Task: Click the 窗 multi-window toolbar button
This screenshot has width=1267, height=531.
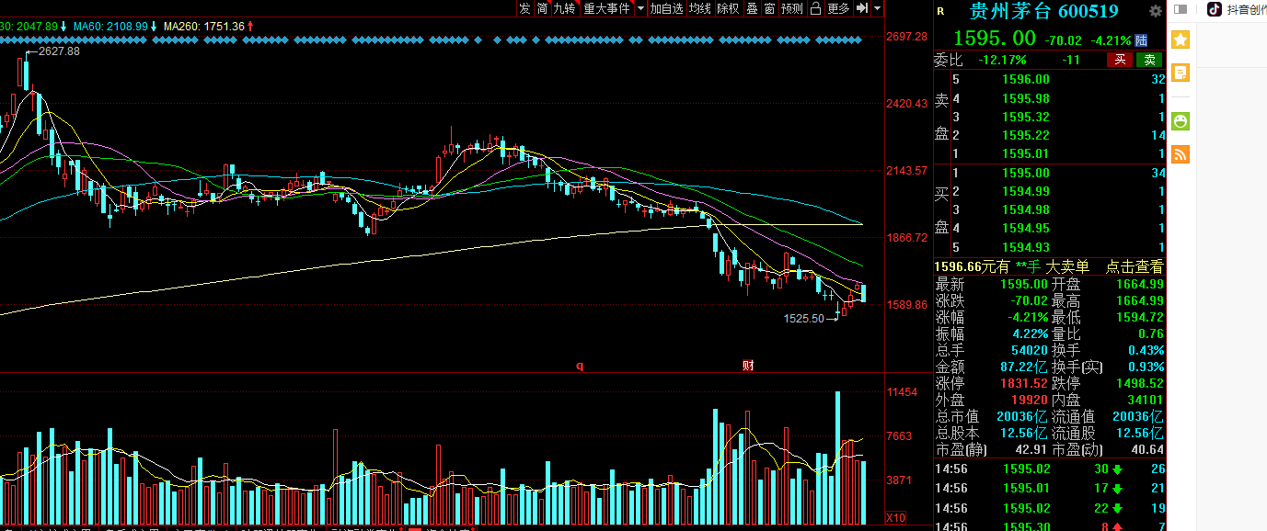Action: click(769, 8)
